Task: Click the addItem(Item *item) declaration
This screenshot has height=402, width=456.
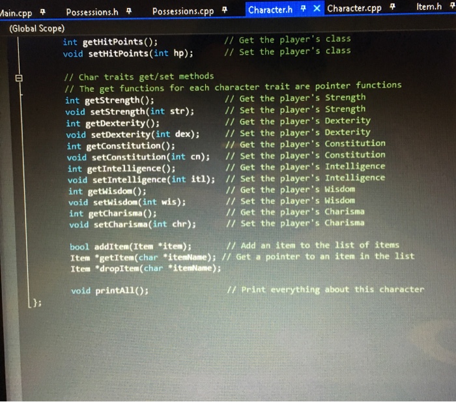Action: tap(130, 247)
